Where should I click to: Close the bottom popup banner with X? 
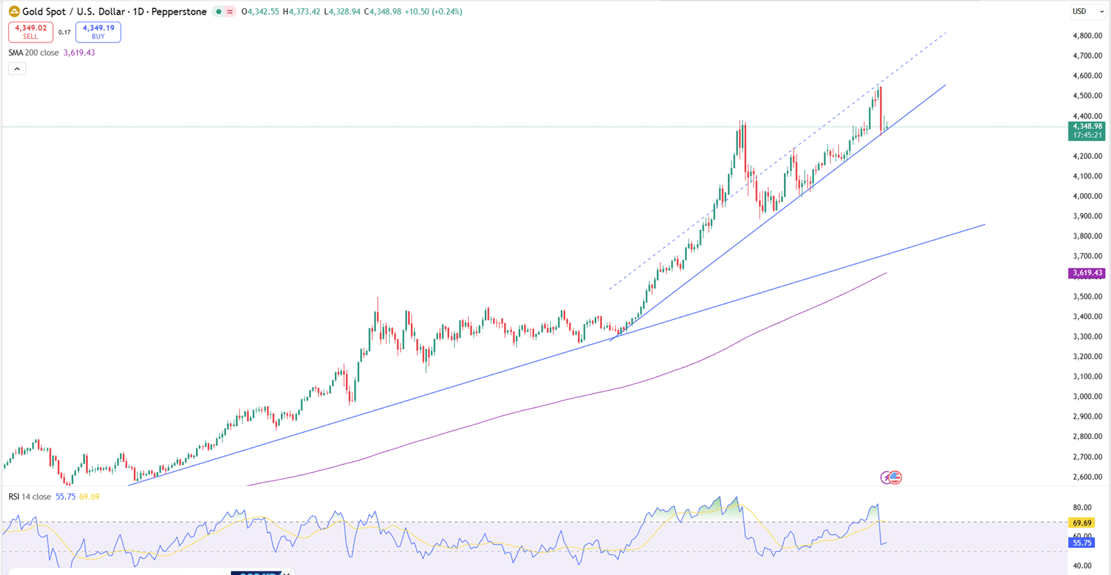tap(286, 573)
